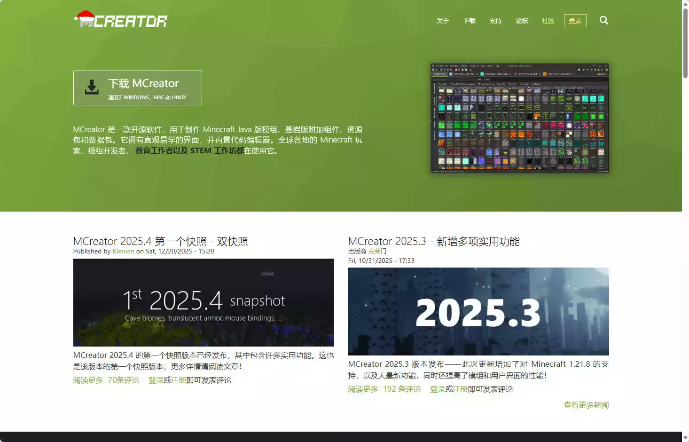Open the 查看更多新闻 more news link

pos(586,405)
